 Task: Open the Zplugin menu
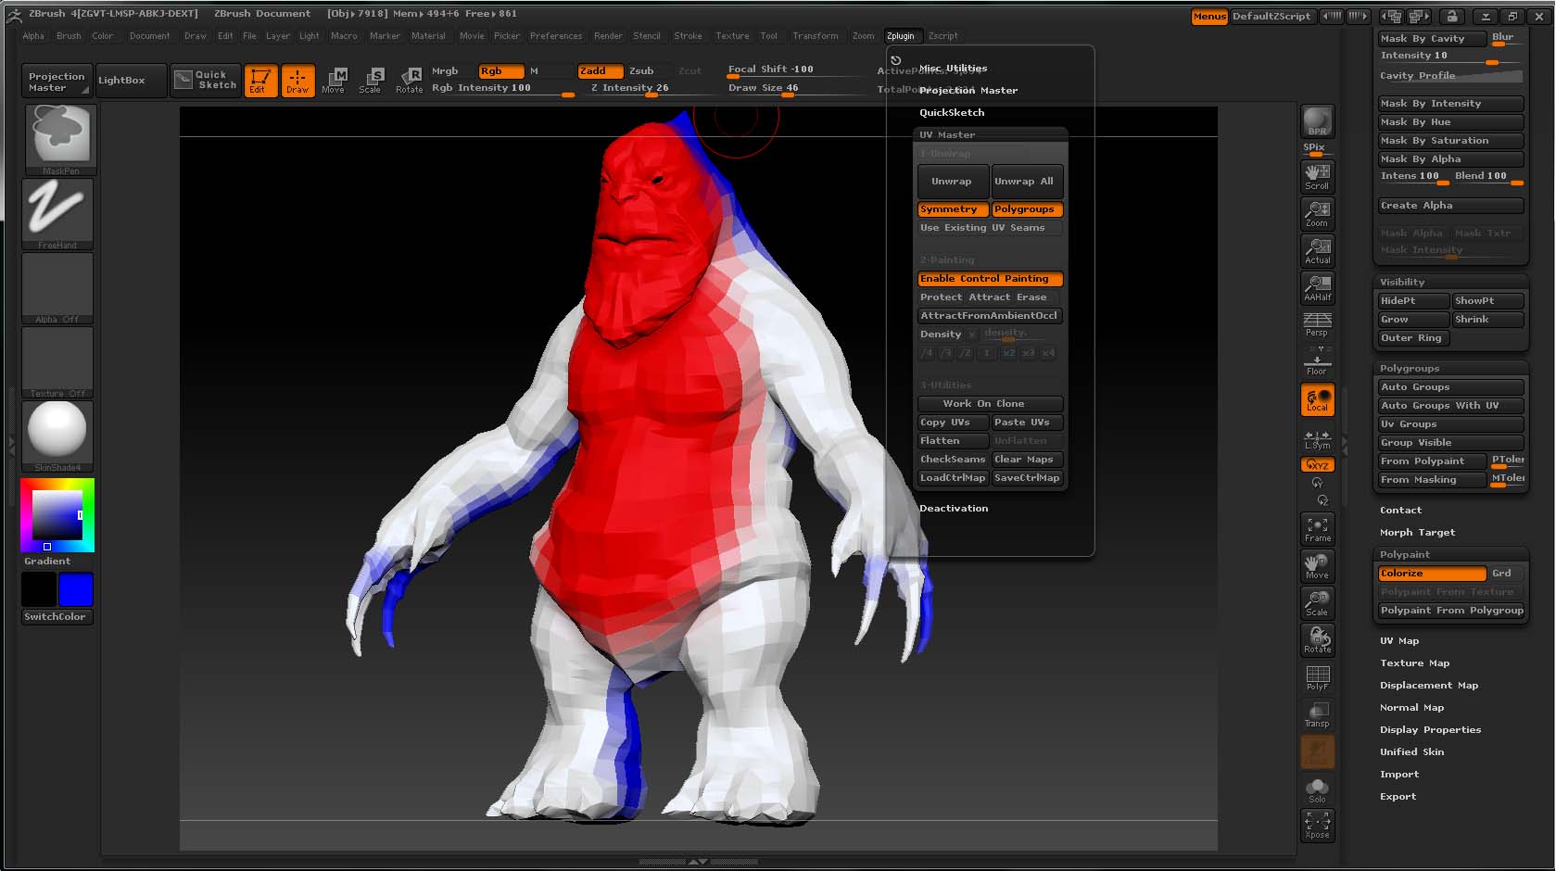pyautogui.click(x=901, y=35)
